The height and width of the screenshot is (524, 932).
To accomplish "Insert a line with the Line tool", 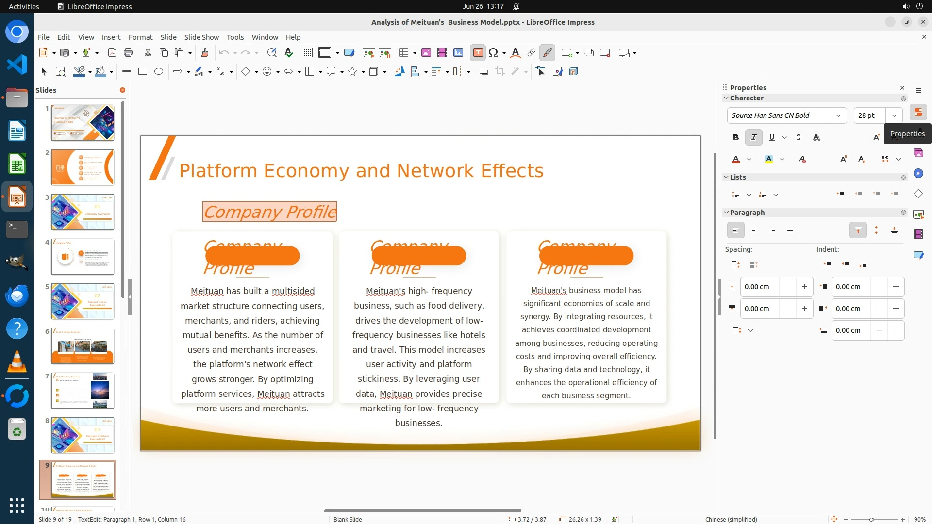I will click(127, 72).
